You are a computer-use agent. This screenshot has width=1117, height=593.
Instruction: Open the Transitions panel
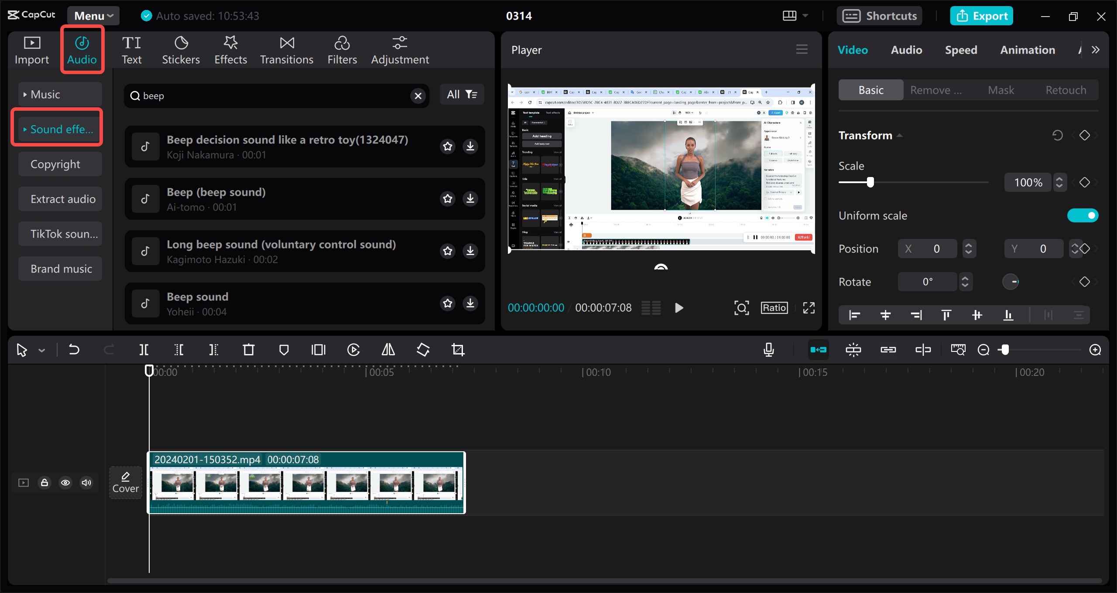pos(286,49)
